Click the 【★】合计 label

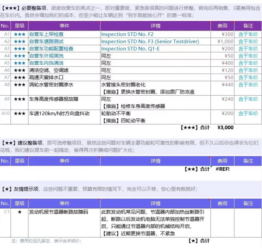tap(199, 241)
